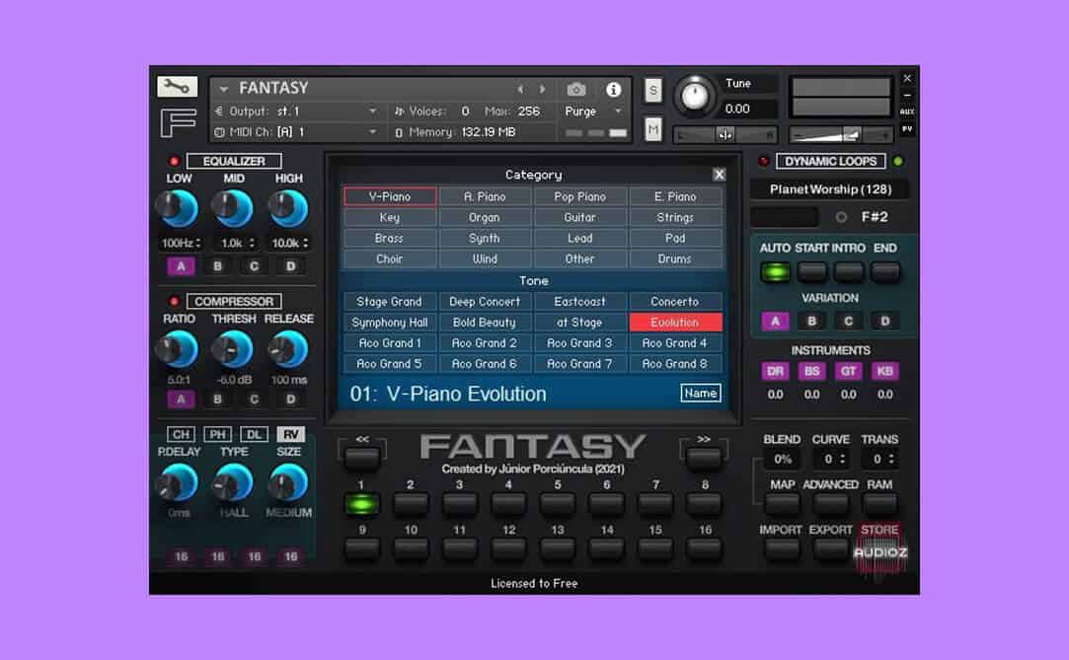
Task: Open the MIDI Ch dropdown
Action: pos(296,132)
